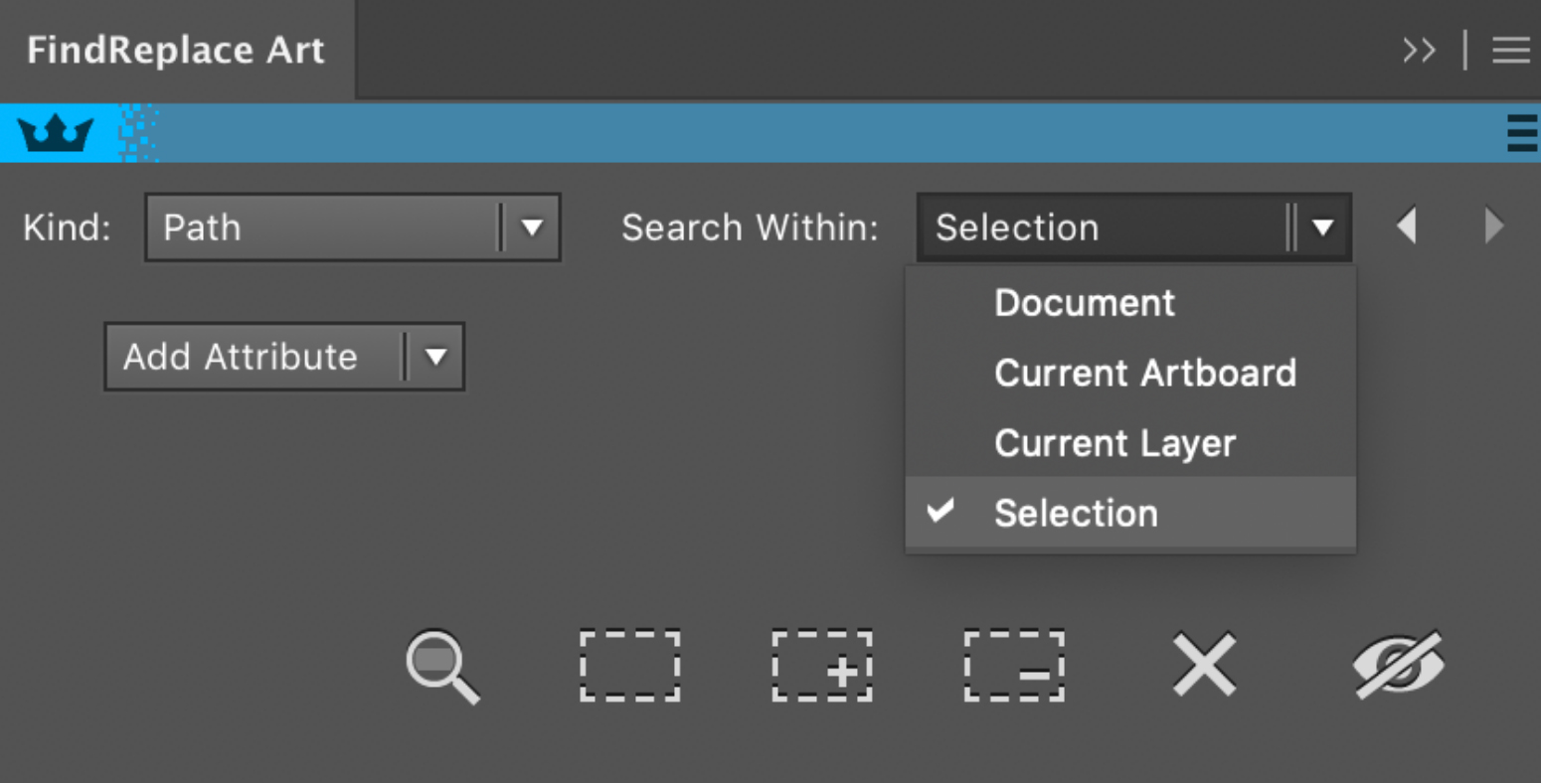Open the Kind dropdown showing Path
This screenshot has width=1541, height=783.
(353, 228)
